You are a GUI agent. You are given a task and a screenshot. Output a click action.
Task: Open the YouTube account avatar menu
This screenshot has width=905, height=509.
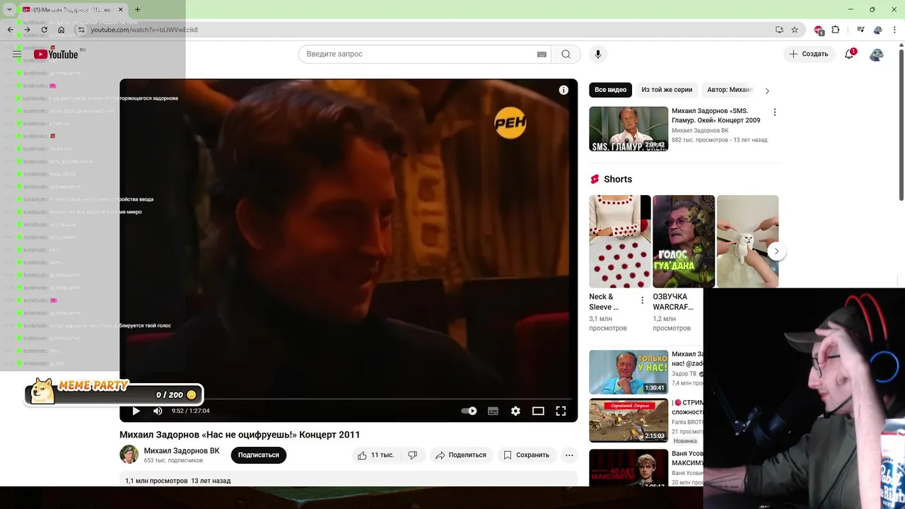click(x=877, y=54)
